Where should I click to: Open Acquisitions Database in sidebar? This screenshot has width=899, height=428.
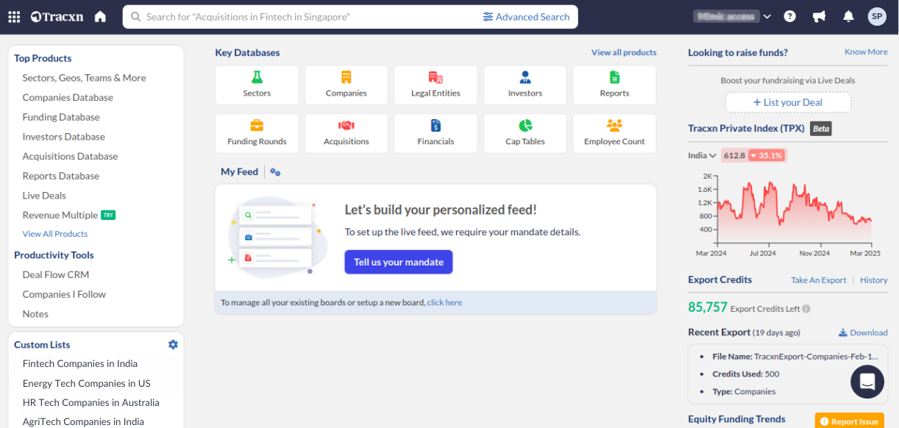[70, 156]
